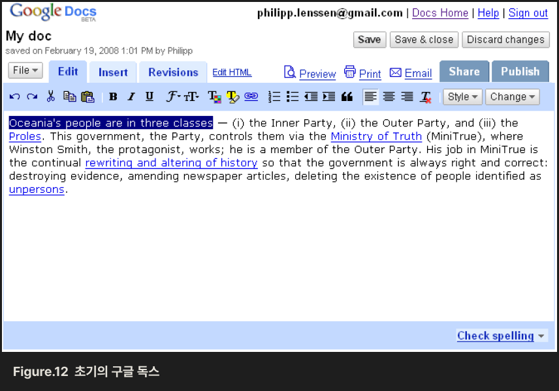The width and height of the screenshot is (559, 391).
Task: Click the Check spelling link
Action: (496, 336)
